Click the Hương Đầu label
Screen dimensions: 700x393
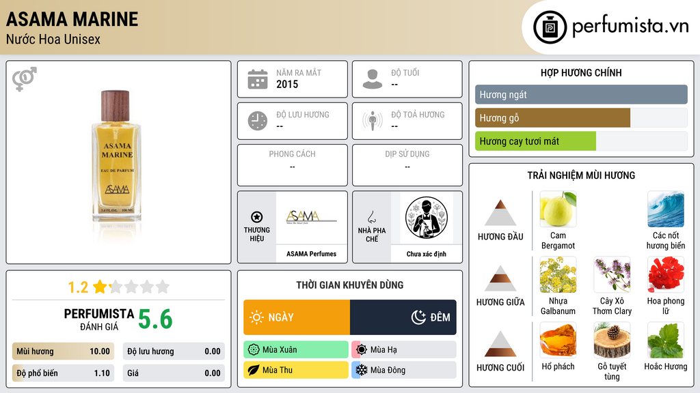pyautogui.click(x=500, y=237)
